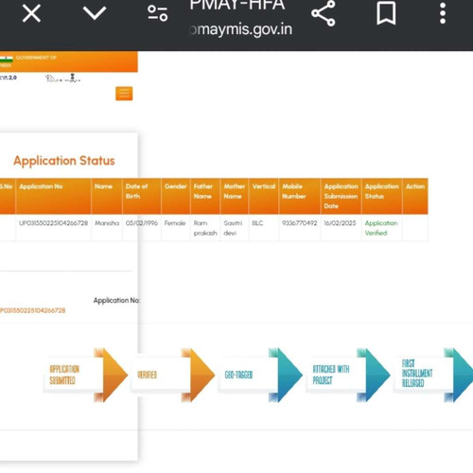
Task: Select the Attached With Project step
Action: pyautogui.click(x=331, y=375)
